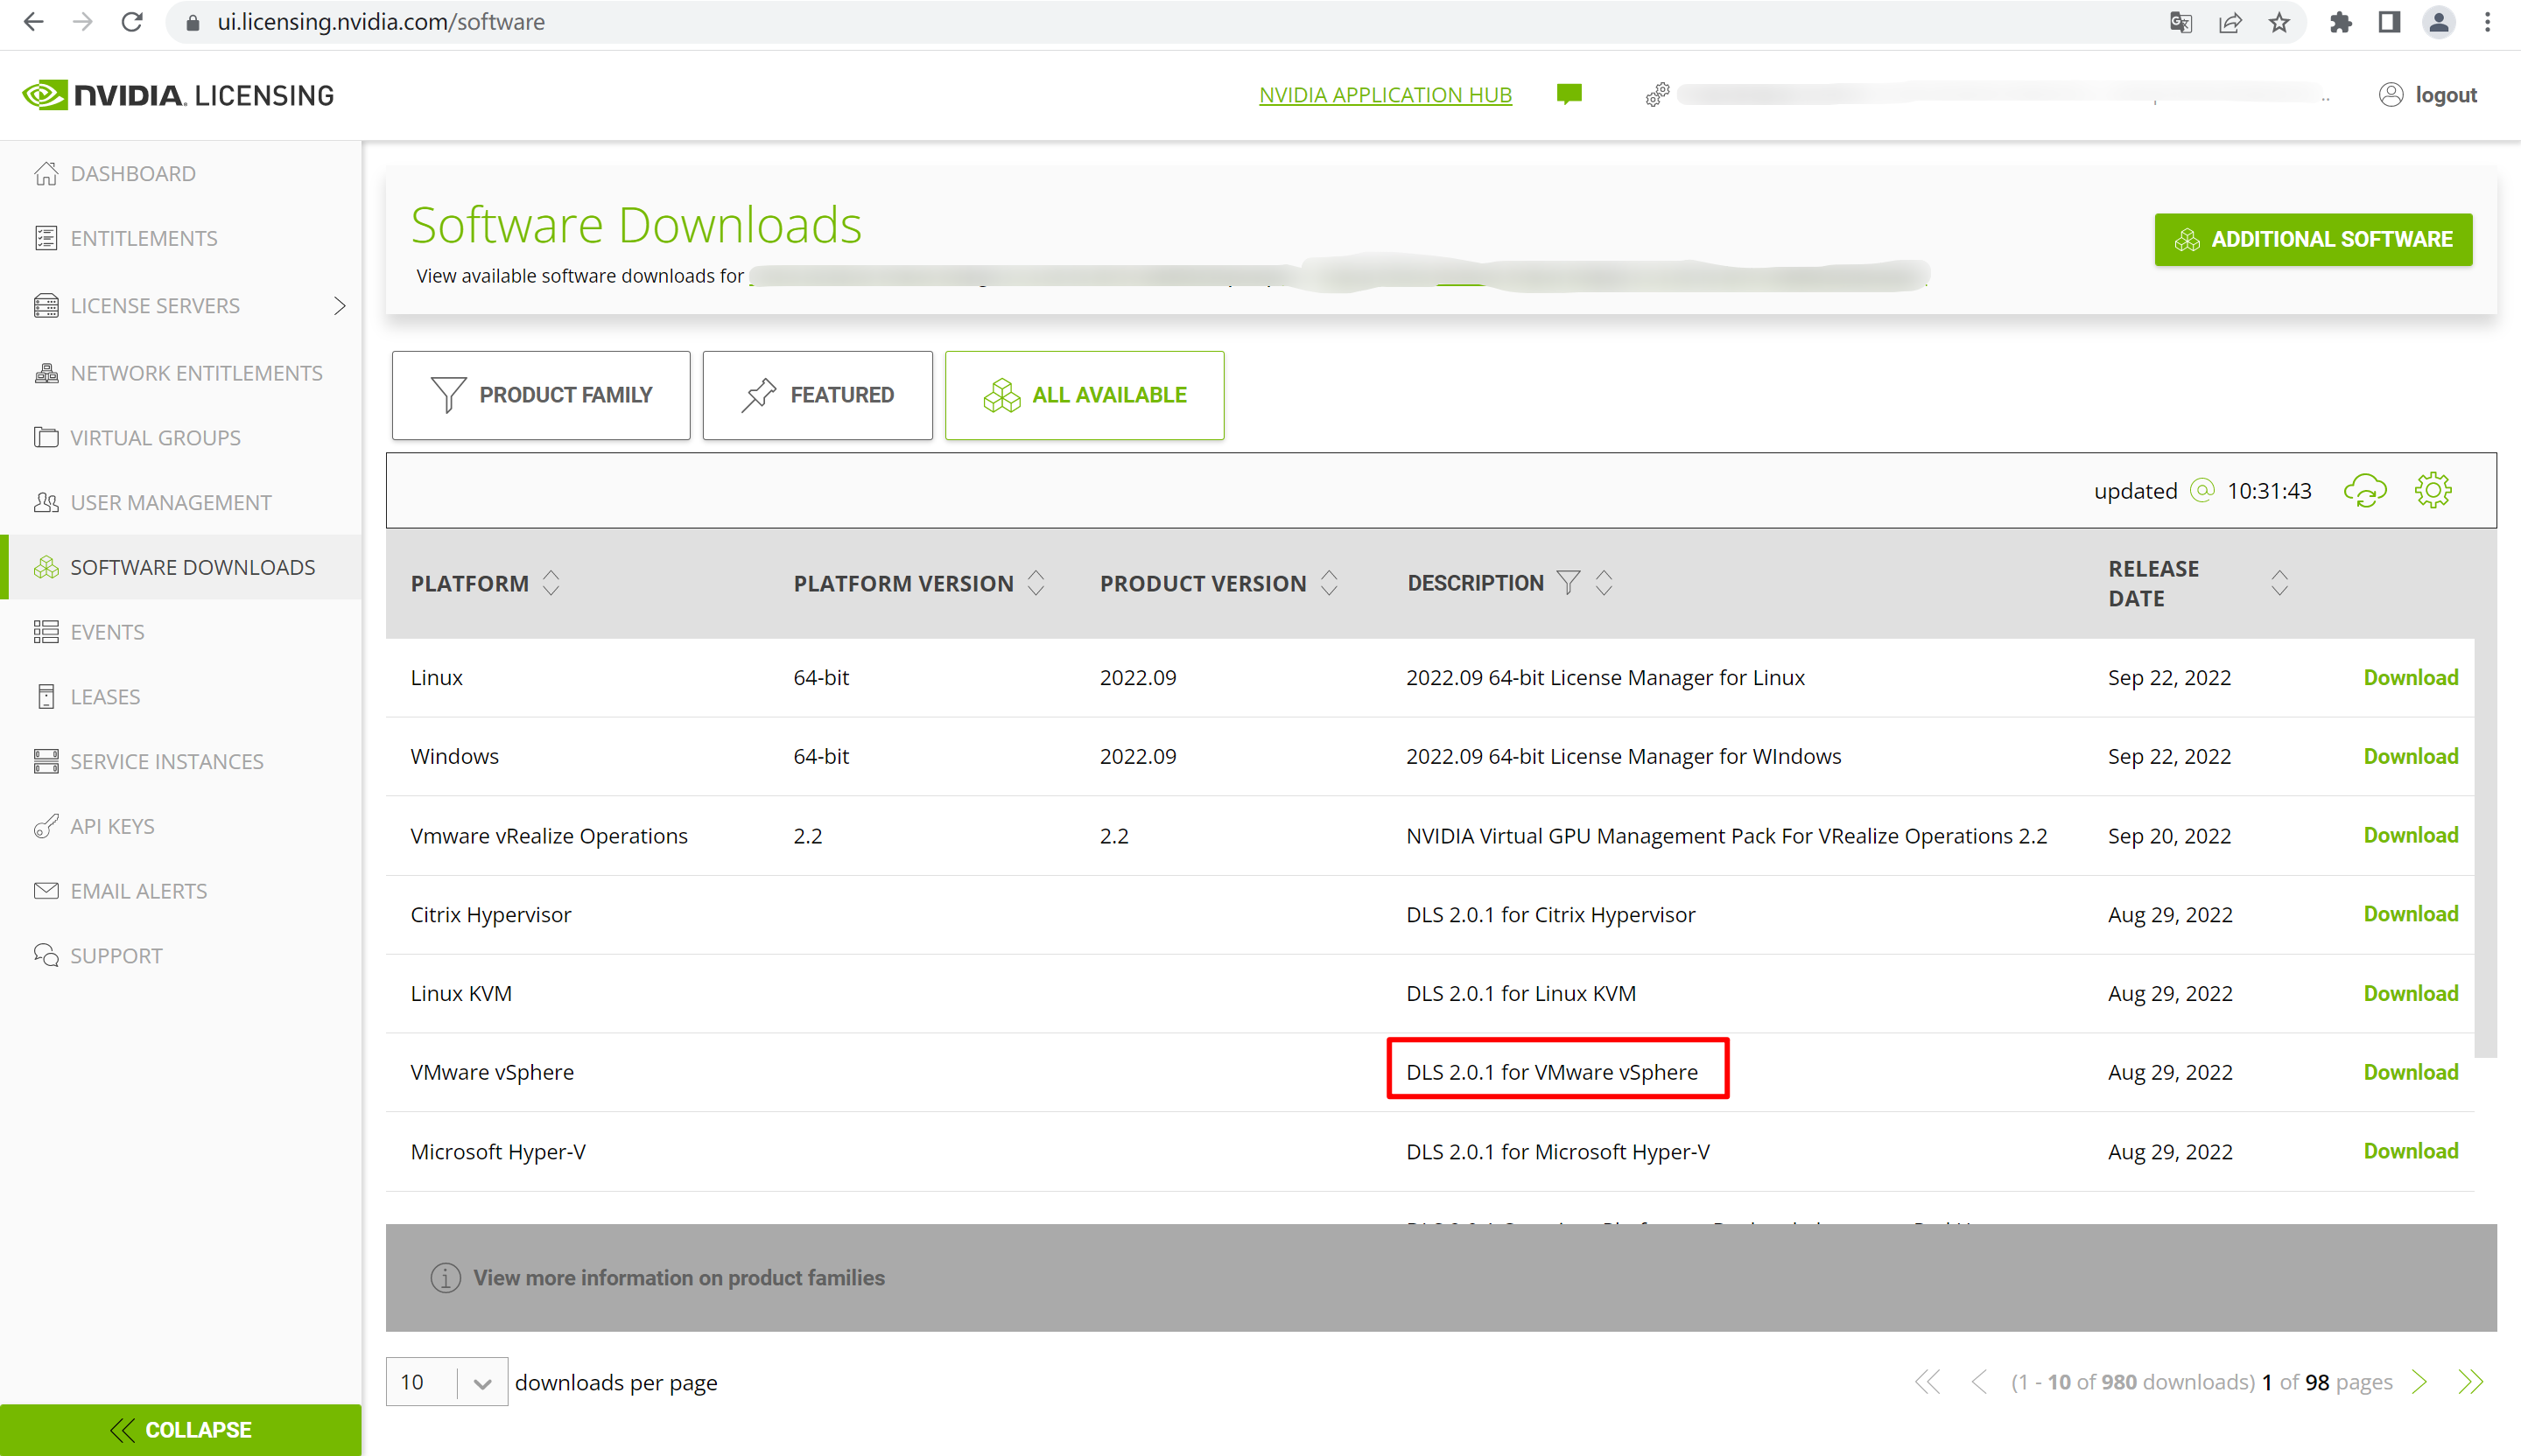Download DLS 2.0.1 for VMware vSphere
This screenshot has width=2521, height=1456.
click(x=2410, y=1072)
